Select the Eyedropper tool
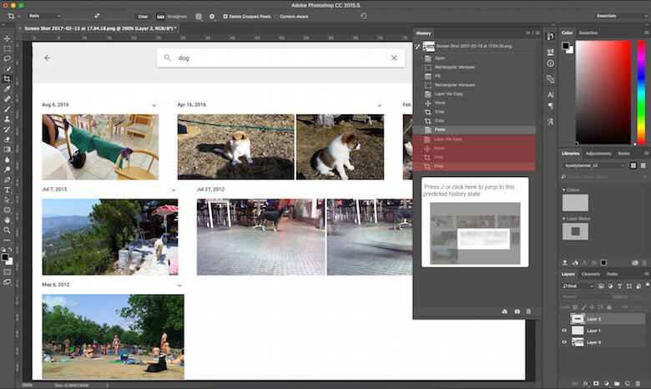Image resolution: width=651 pixels, height=389 pixels. point(7,88)
